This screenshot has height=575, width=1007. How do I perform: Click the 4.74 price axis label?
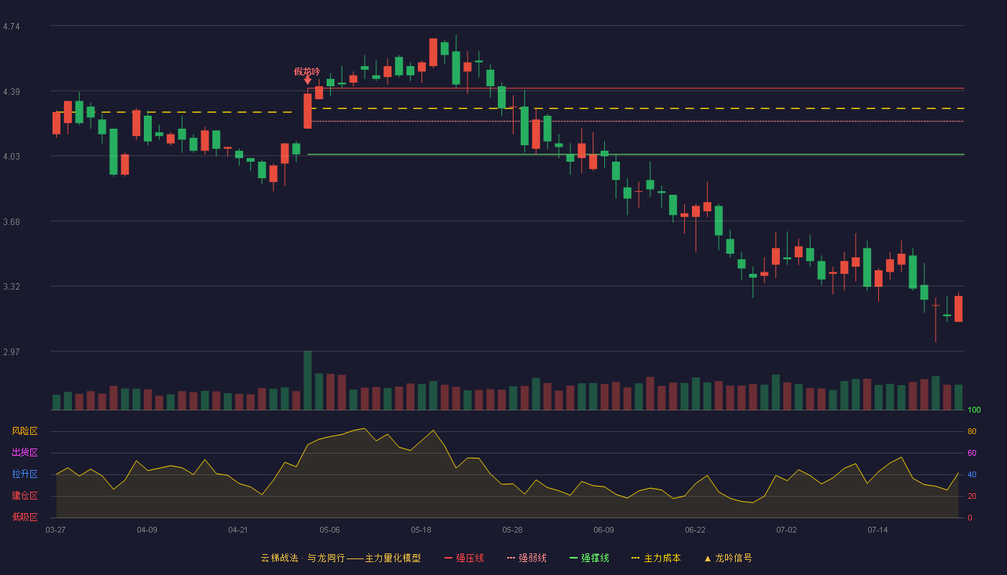click(x=12, y=27)
